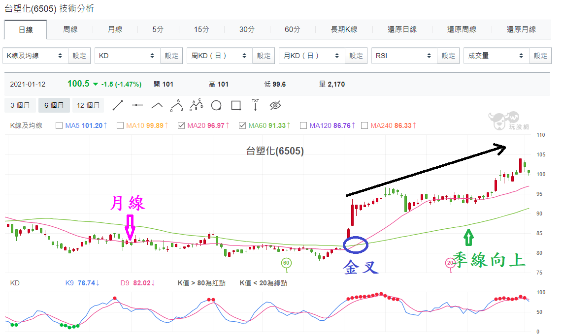Select the 12 個月 time range
The image size is (563, 336).
(x=88, y=105)
